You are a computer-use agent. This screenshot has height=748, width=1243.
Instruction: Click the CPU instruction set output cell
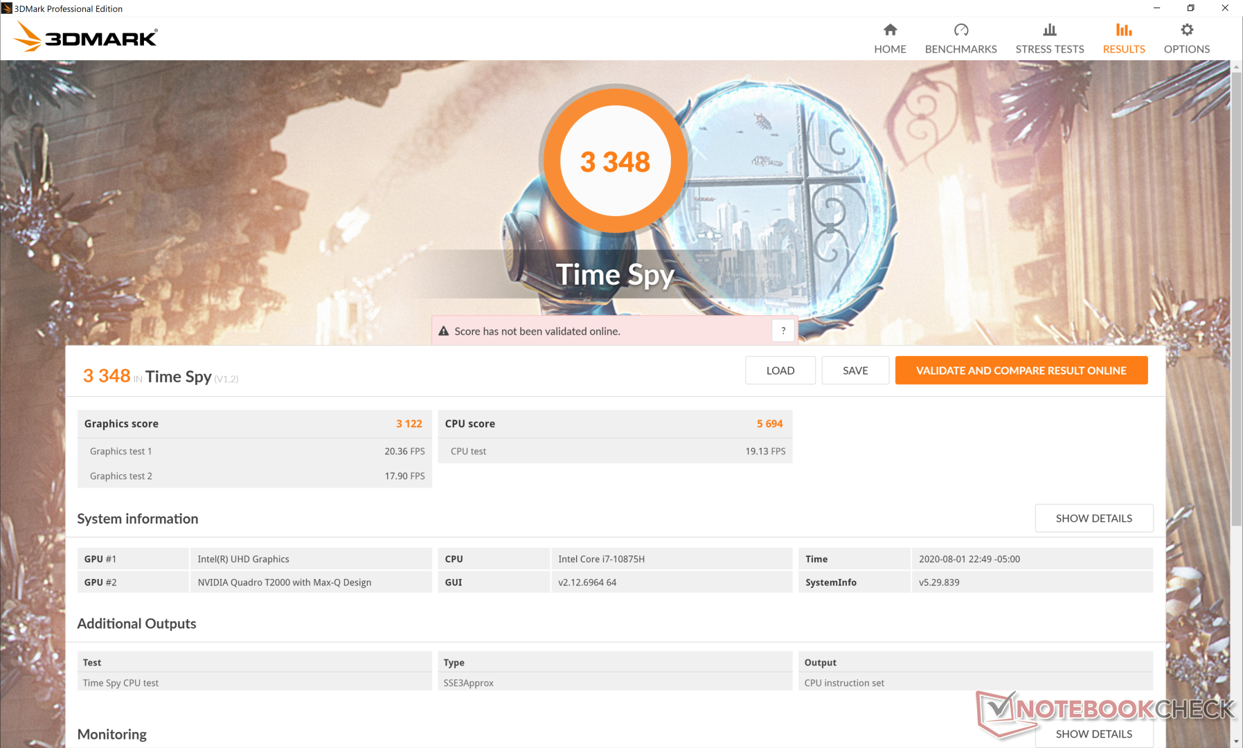(976, 683)
